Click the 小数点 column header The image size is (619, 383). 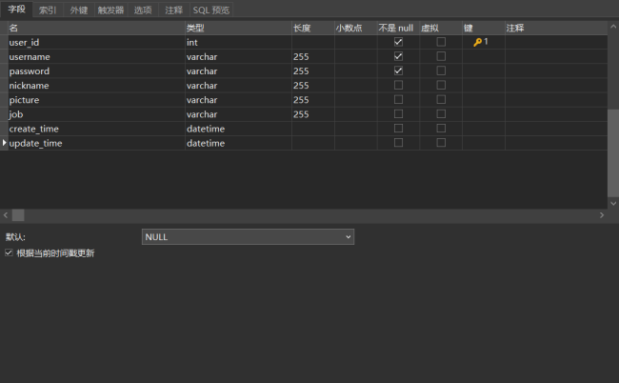tap(356, 28)
